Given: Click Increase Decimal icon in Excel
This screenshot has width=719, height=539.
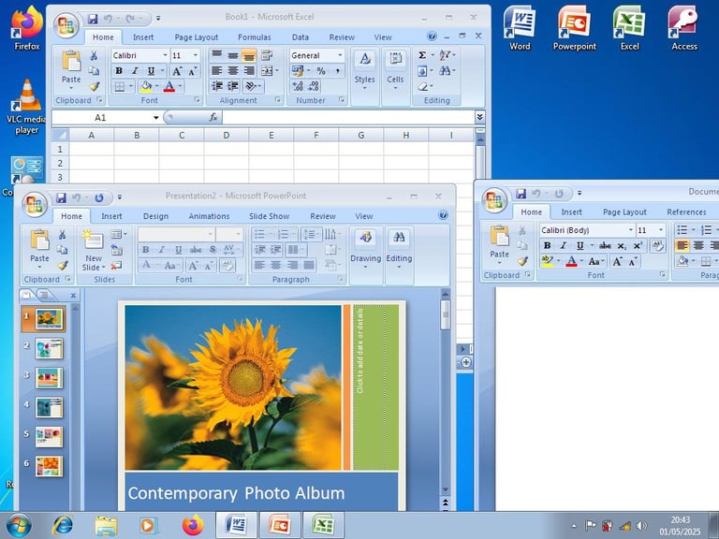Looking at the screenshot, I should click(x=298, y=86).
